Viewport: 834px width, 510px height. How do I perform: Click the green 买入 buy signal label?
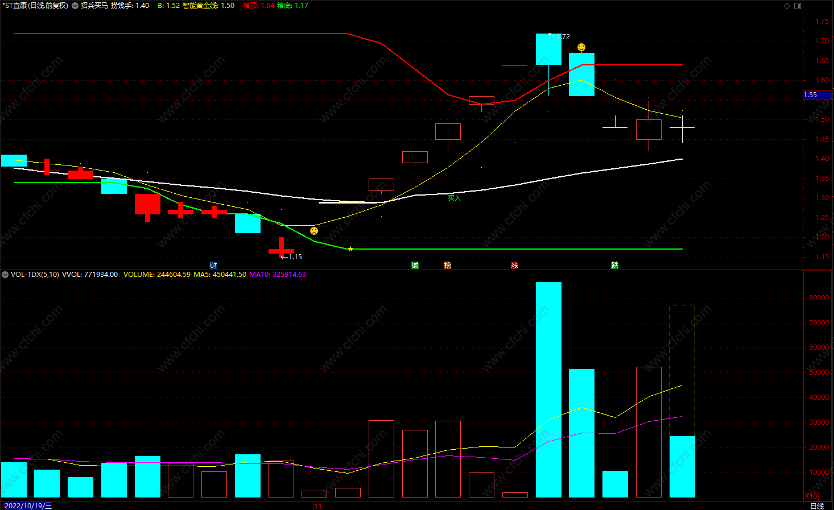tap(454, 198)
